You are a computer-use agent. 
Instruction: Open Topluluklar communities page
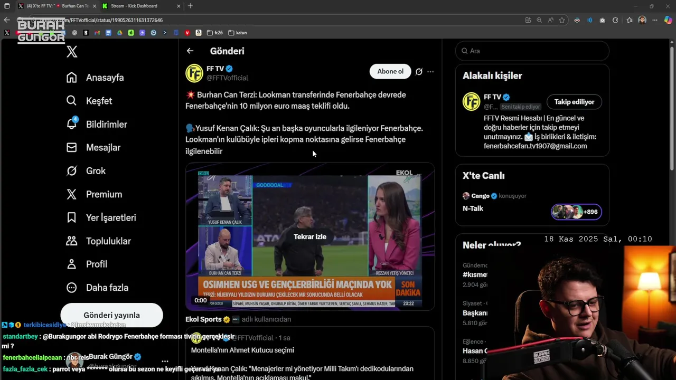(98, 241)
